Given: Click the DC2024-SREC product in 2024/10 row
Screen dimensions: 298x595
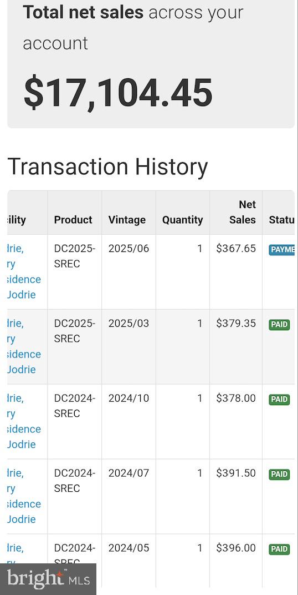Looking at the screenshot, I should coord(75,406).
